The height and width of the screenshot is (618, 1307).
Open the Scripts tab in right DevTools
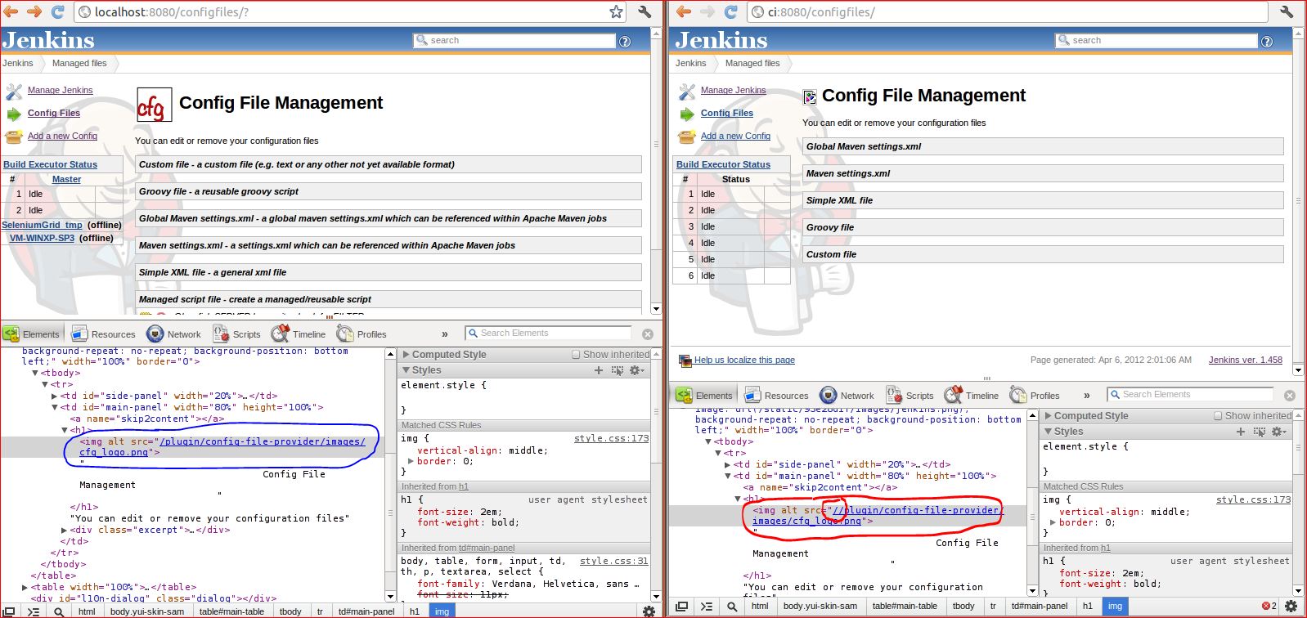(910, 396)
